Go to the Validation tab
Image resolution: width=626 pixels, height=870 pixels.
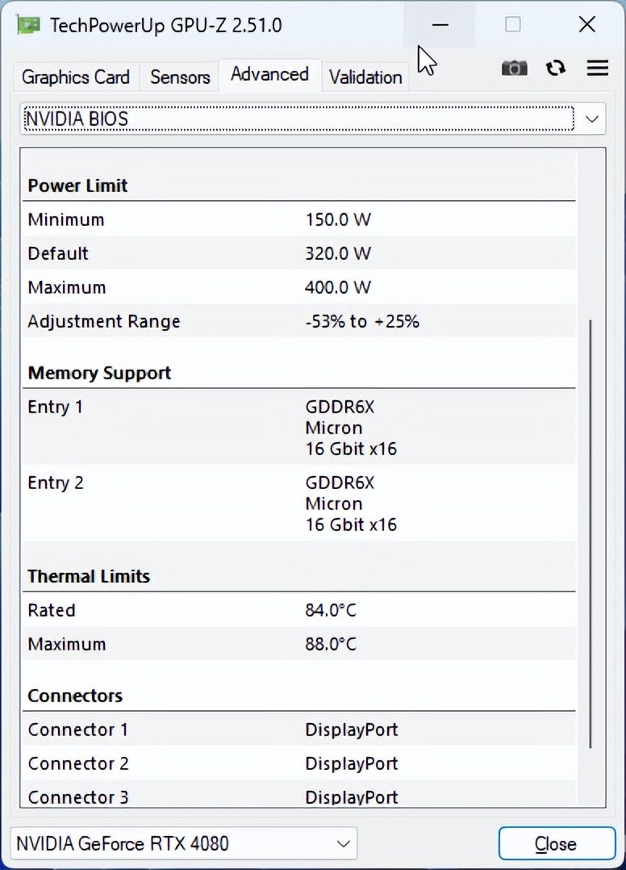coord(365,77)
